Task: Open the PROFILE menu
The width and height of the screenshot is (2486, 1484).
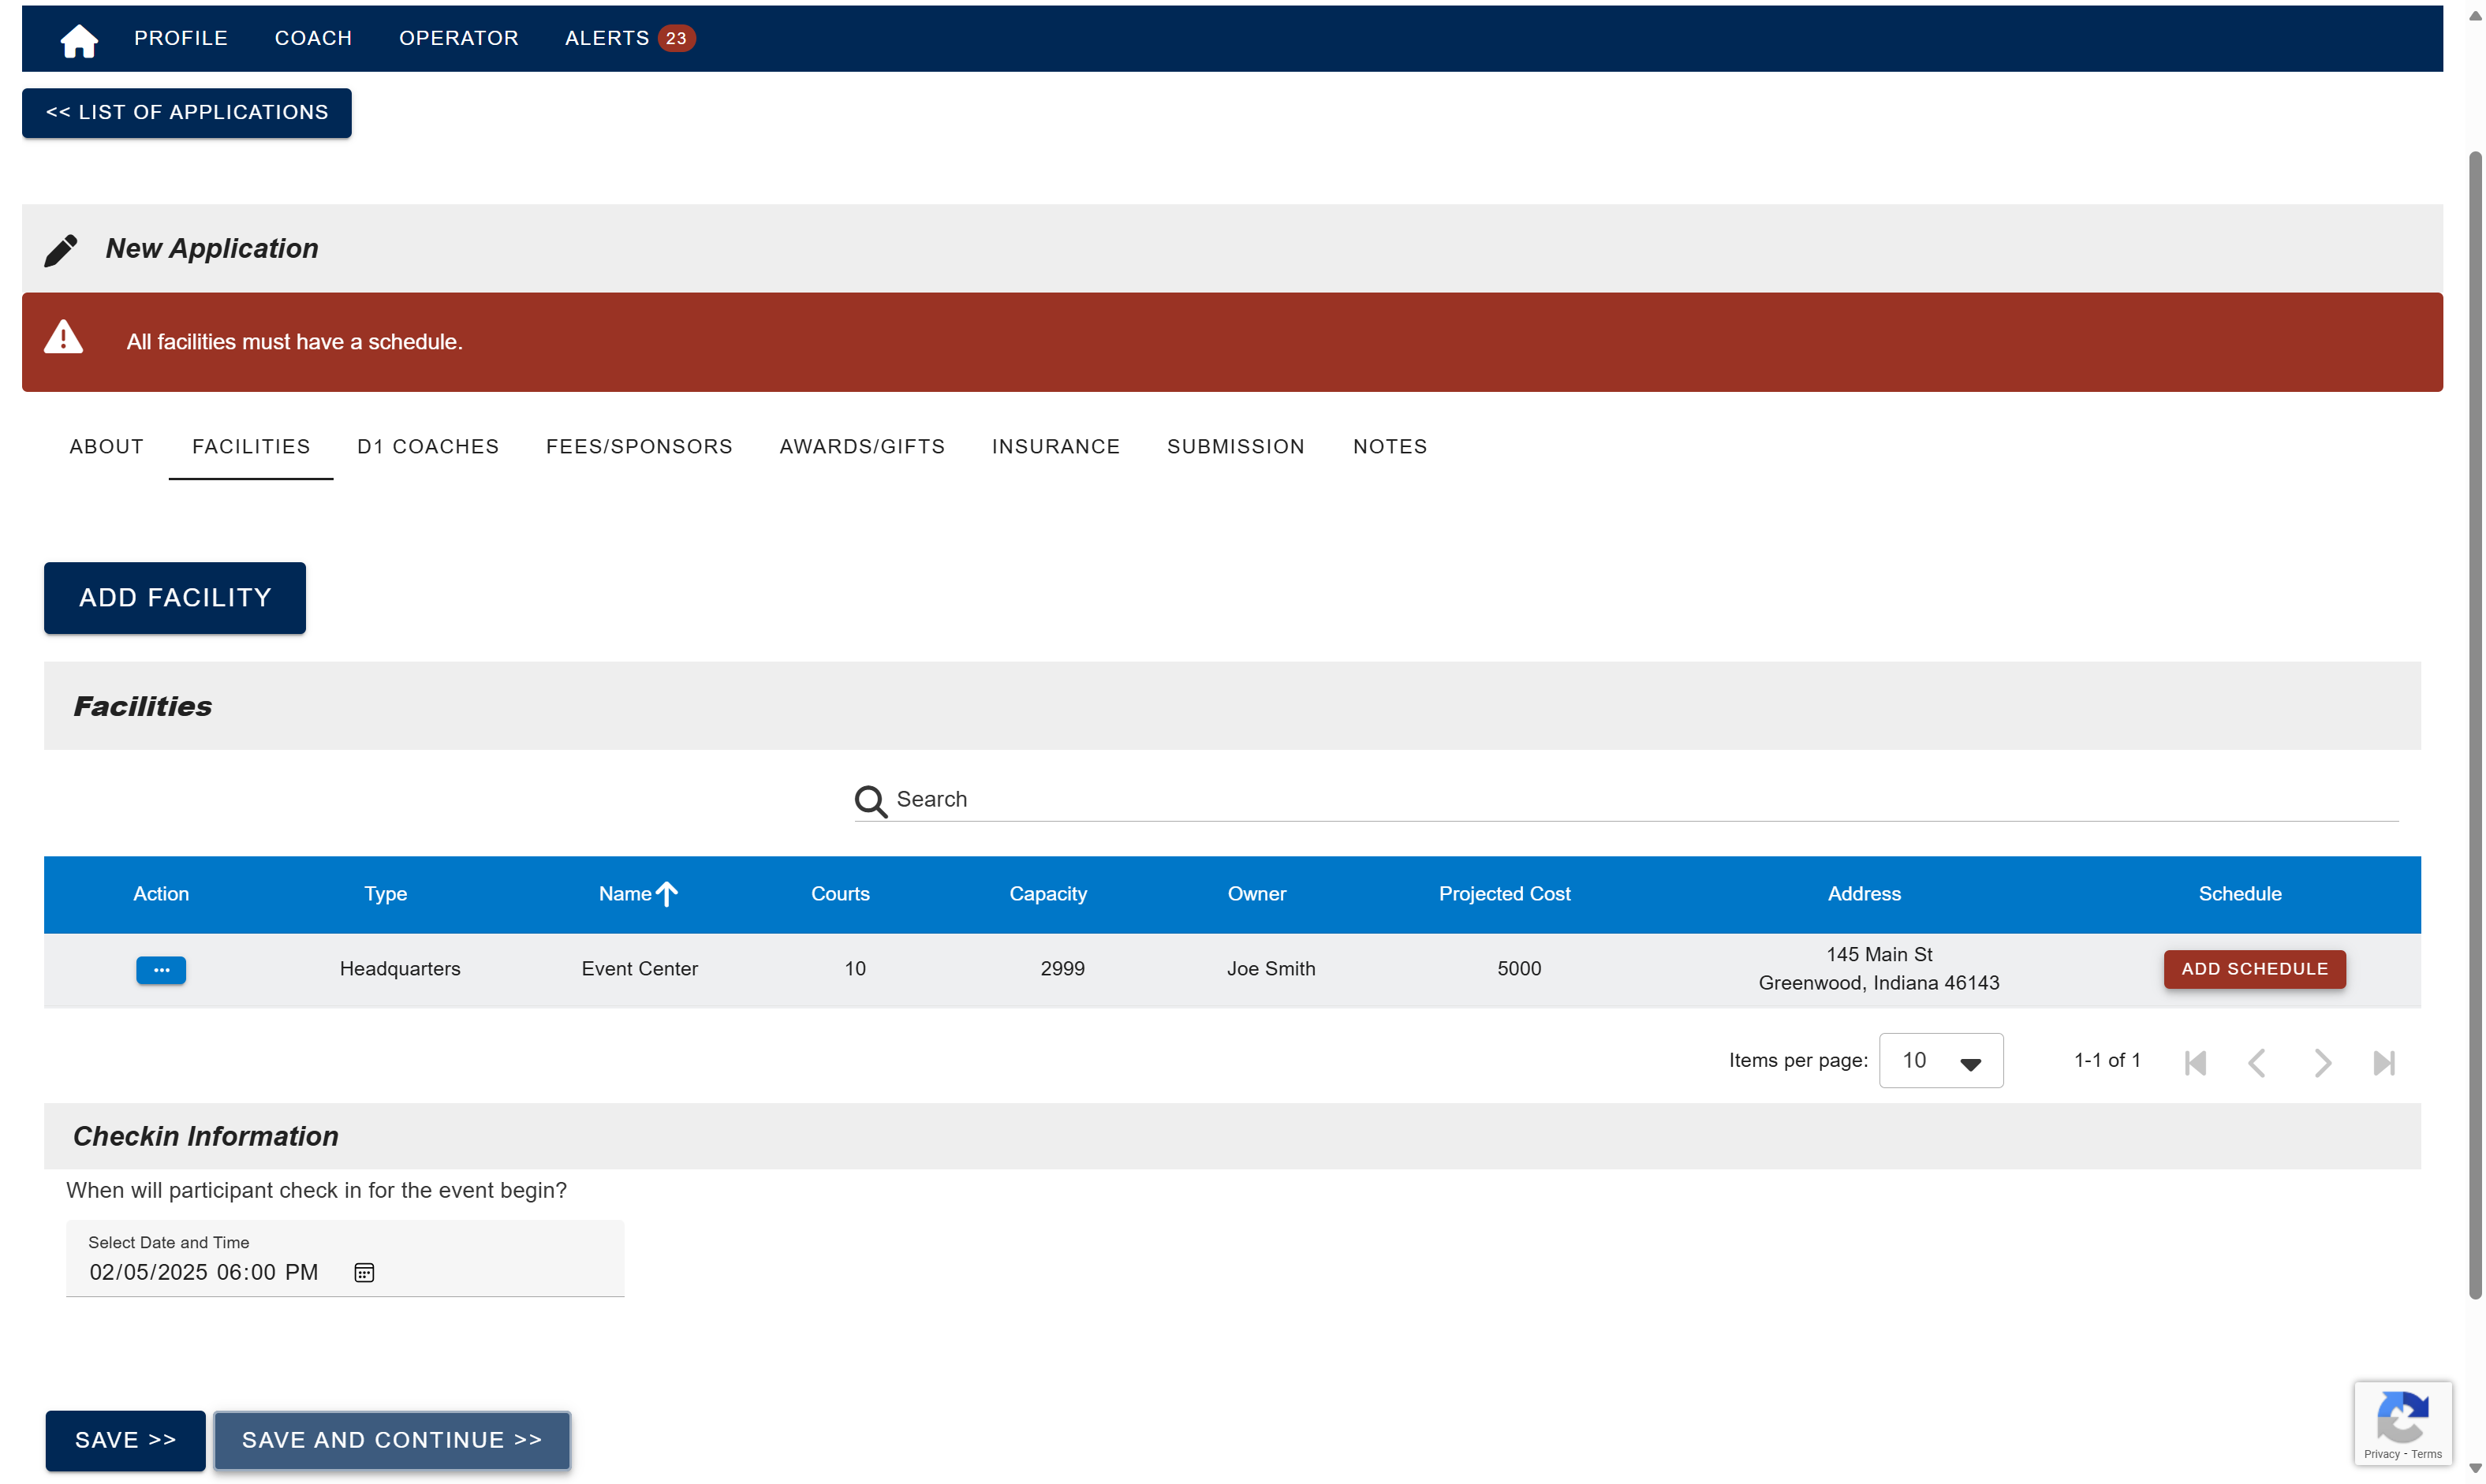Action: click(x=181, y=38)
